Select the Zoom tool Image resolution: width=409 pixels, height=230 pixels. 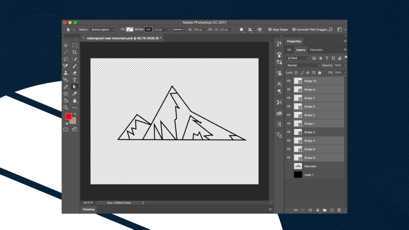coord(66,107)
